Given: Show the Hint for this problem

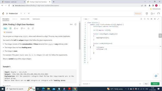Looking at the screenshot, I should (71, 25).
